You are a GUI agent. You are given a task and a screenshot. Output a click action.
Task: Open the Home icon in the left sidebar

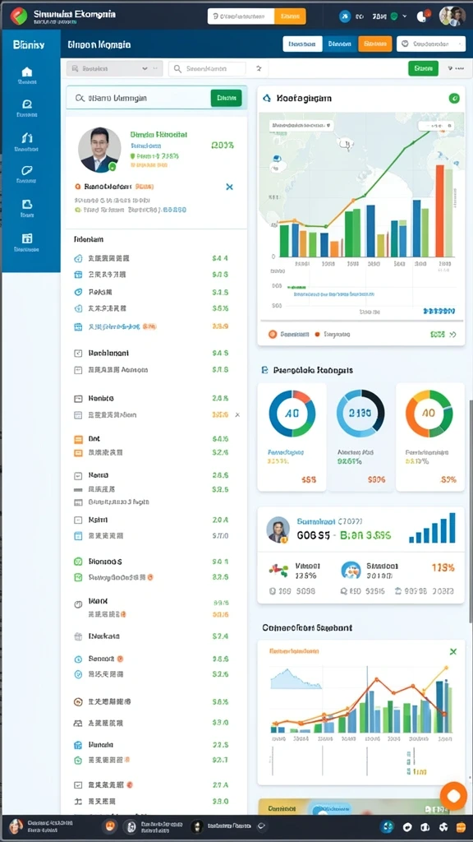coord(27,72)
